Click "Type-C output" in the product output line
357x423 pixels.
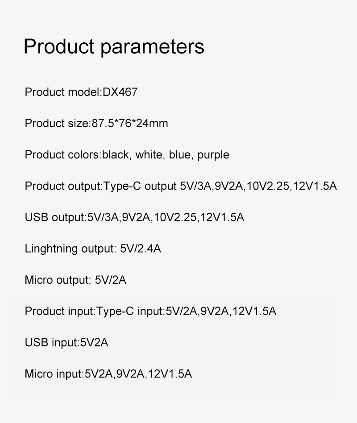pyautogui.click(x=140, y=186)
